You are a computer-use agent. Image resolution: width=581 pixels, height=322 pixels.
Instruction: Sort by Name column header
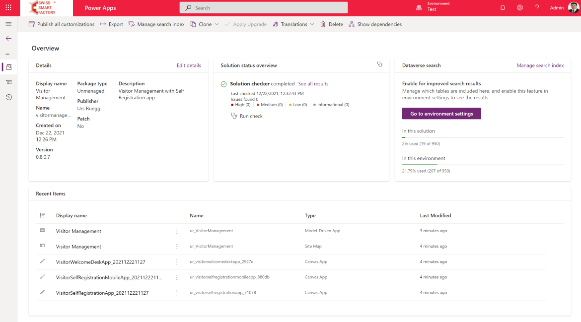tap(196, 215)
